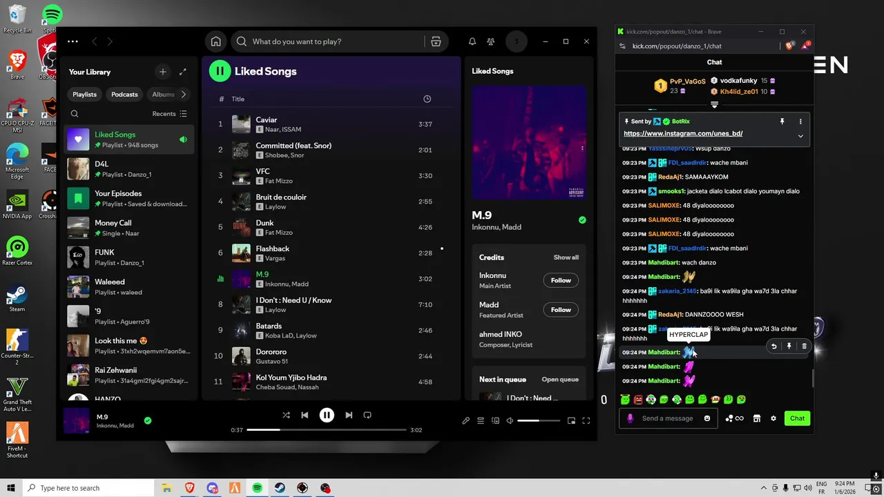This screenshot has height=497, width=884.
Task: Click the Kick chat scrollbar
Action: [x=813, y=378]
